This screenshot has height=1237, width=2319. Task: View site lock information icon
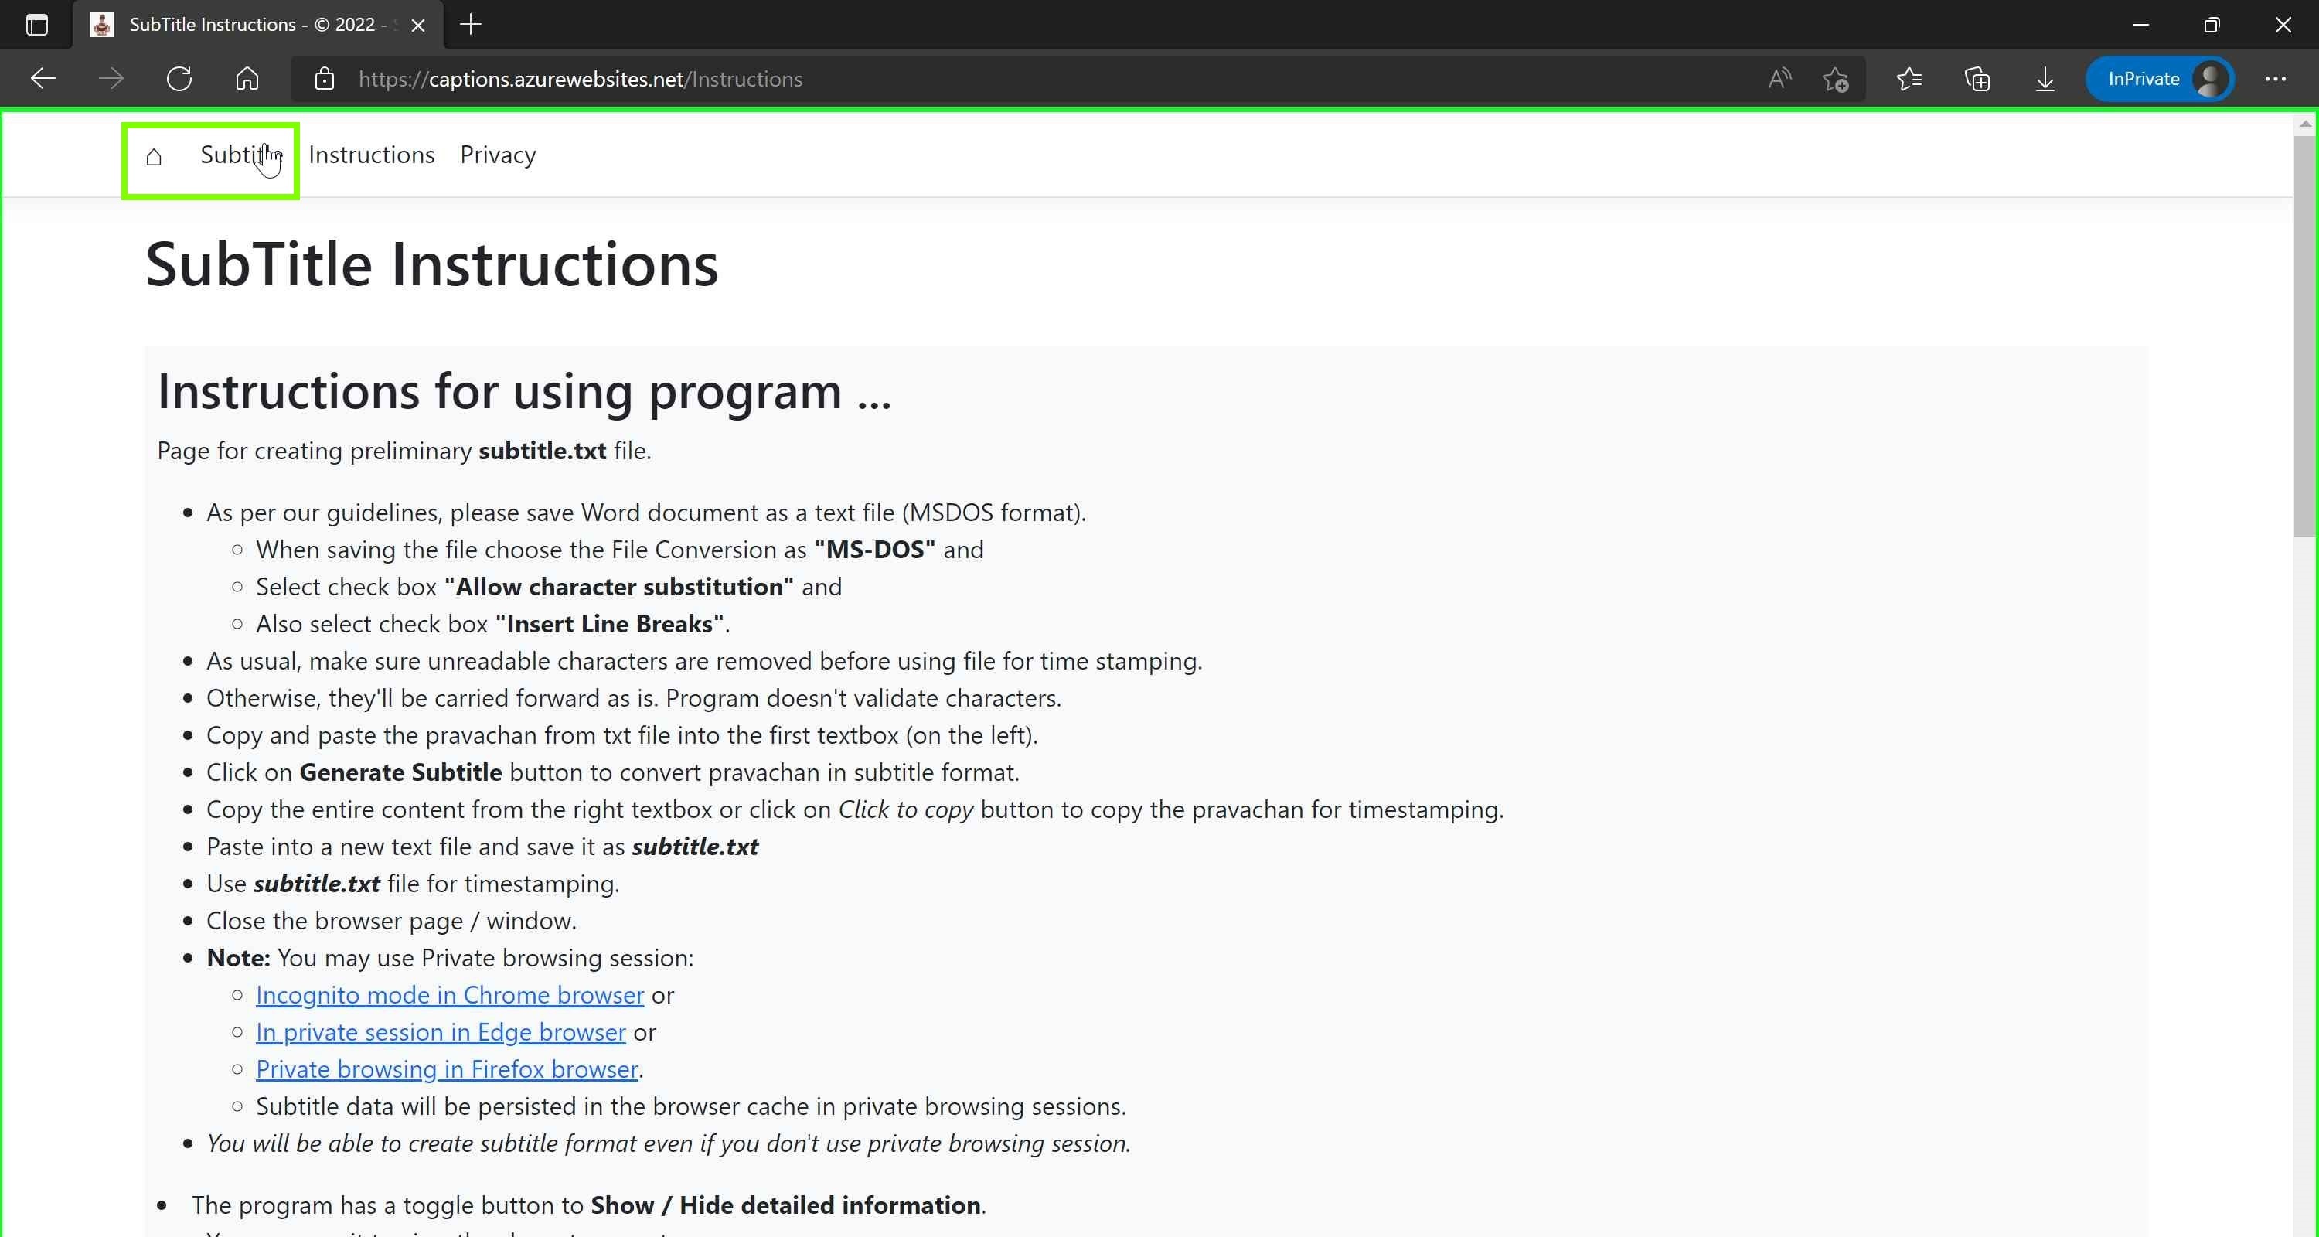coord(324,79)
